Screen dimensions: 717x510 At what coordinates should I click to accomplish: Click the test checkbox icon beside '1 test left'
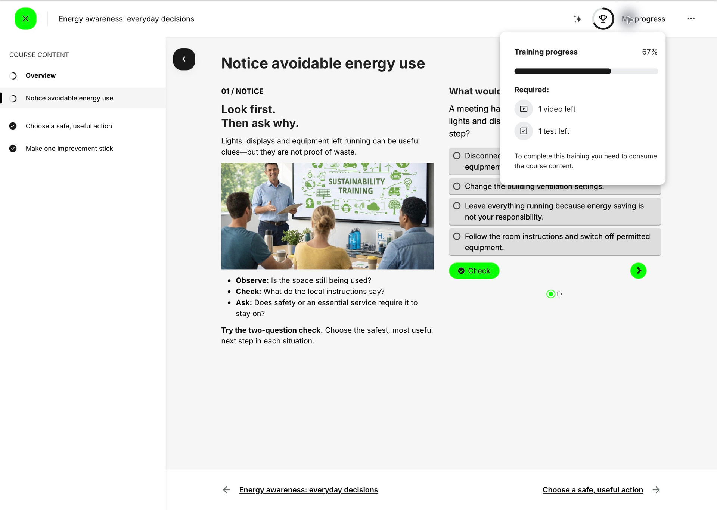tap(524, 131)
